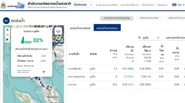The image size is (185, 103).
Task: Click the map fullscreen extent icon
Action: click(x=7, y=40)
